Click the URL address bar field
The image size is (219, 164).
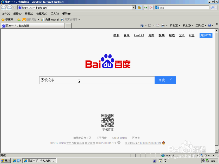[x=77, y=8]
